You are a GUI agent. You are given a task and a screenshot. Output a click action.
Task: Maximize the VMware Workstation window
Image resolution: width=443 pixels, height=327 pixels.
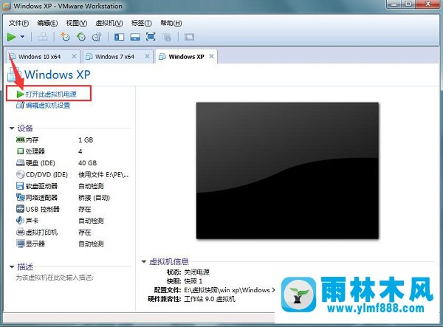[409, 4]
